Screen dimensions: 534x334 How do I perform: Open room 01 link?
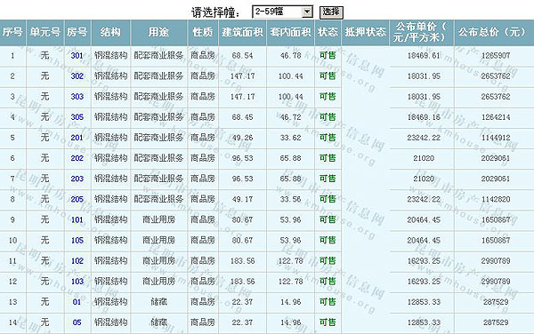click(77, 302)
